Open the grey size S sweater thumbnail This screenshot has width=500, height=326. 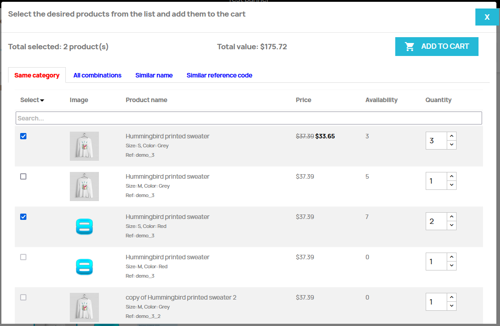tap(84, 146)
